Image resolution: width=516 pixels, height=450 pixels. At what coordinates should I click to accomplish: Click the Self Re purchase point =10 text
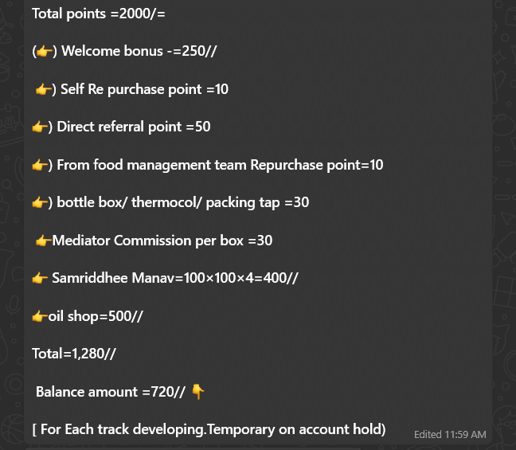(x=145, y=89)
